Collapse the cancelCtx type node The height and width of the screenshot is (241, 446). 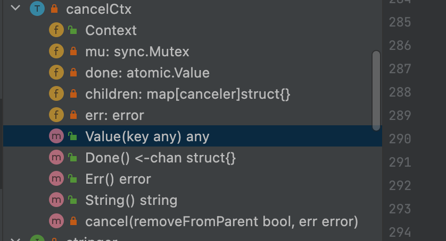pos(15,8)
